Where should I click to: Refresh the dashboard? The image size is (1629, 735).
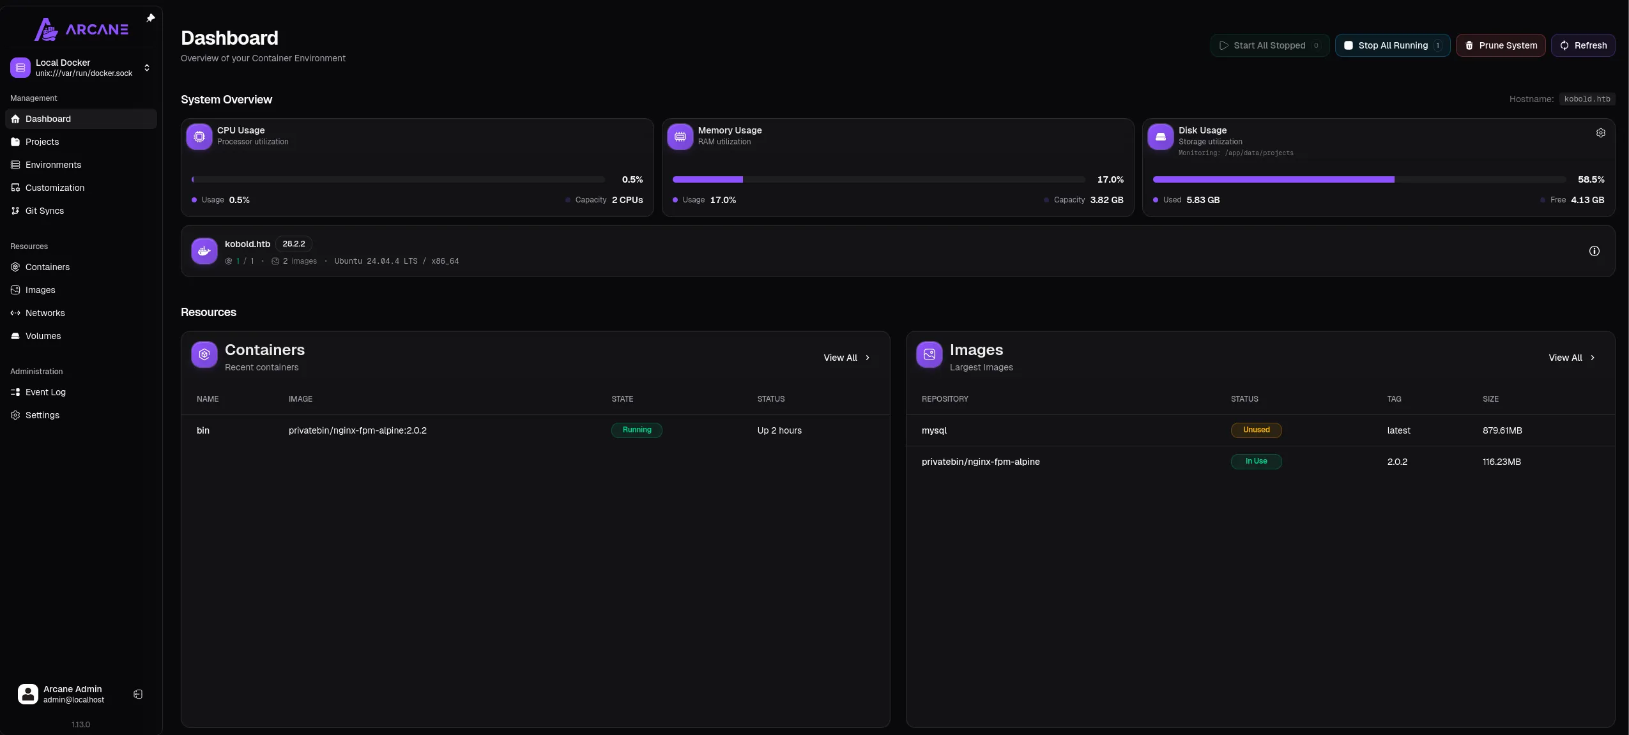pyautogui.click(x=1583, y=45)
